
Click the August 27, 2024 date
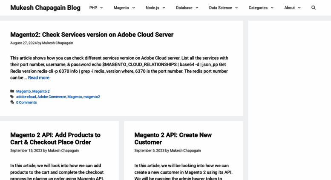tap(23, 43)
